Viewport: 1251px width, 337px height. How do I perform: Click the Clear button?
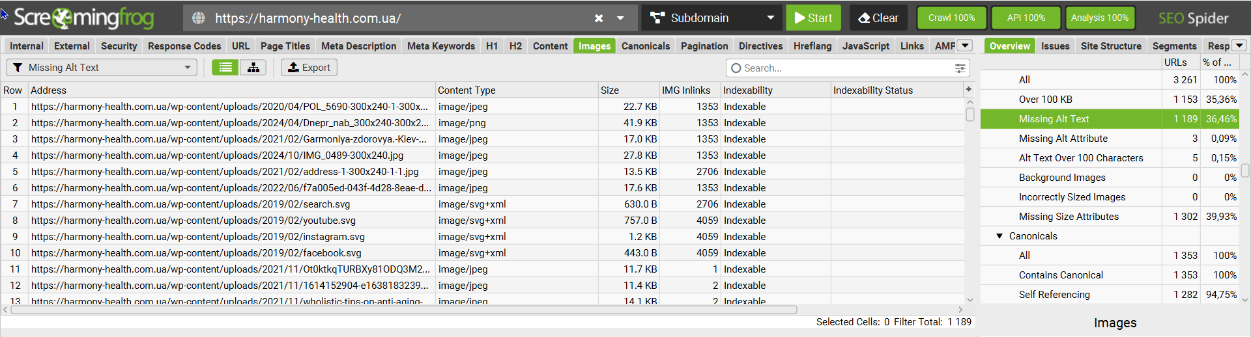click(878, 18)
